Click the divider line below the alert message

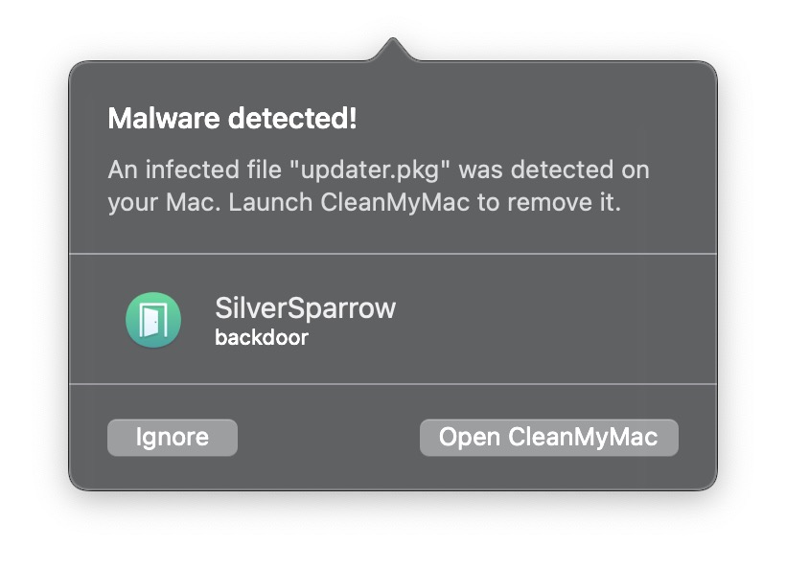pos(393,254)
